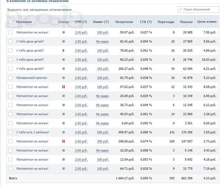
Task: Click status icon of Материнский капитал ad
Action: (64, 78)
